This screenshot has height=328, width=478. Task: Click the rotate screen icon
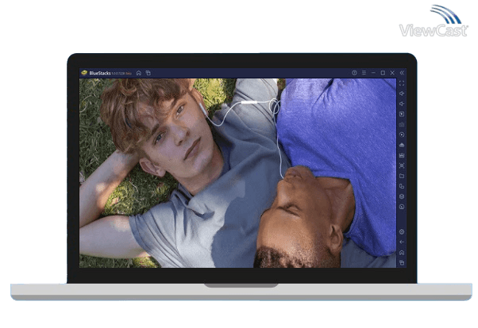pyautogui.click(x=402, y=186)
